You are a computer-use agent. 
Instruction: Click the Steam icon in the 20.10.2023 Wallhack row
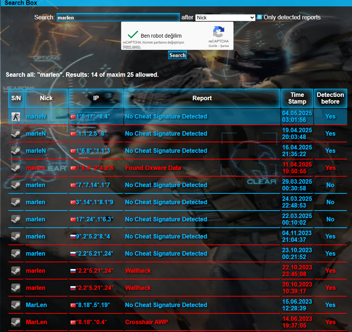(16, 288)
